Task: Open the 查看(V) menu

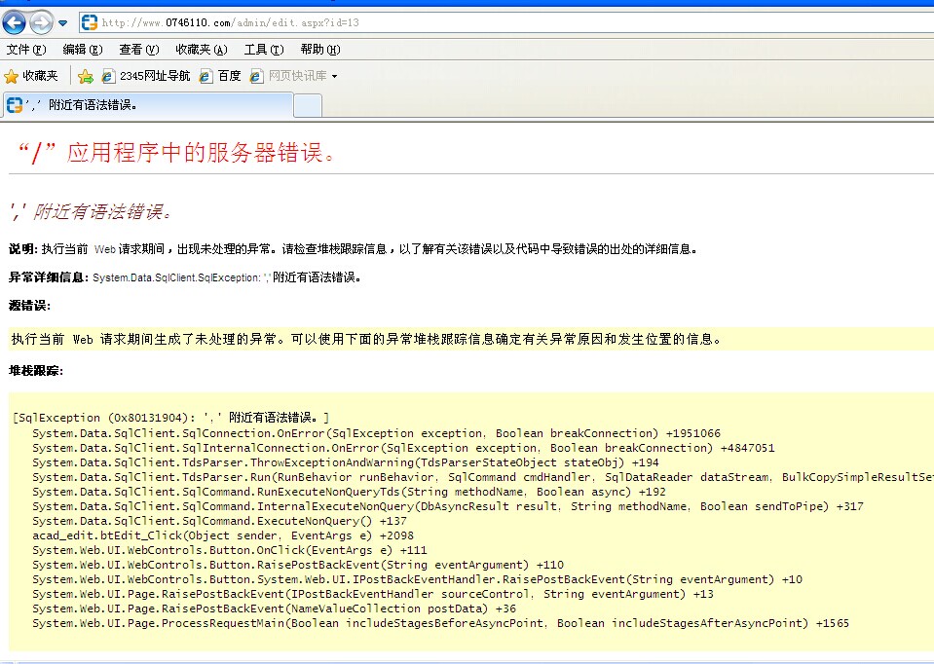Action: click(x=139, y=50)
